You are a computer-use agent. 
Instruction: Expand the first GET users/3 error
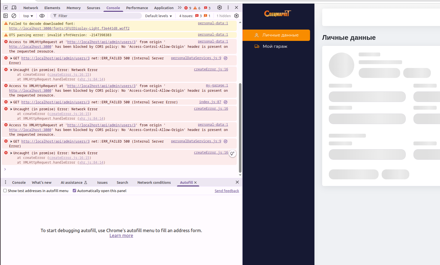click(x=11, y=58)
